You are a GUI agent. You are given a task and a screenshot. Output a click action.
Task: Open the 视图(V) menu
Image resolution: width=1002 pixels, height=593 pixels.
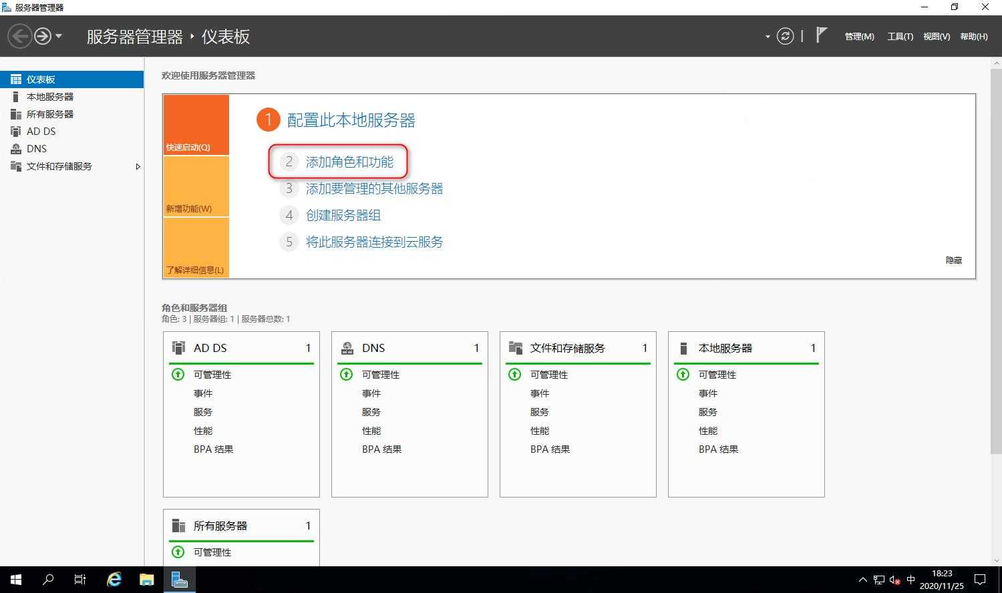936,37
